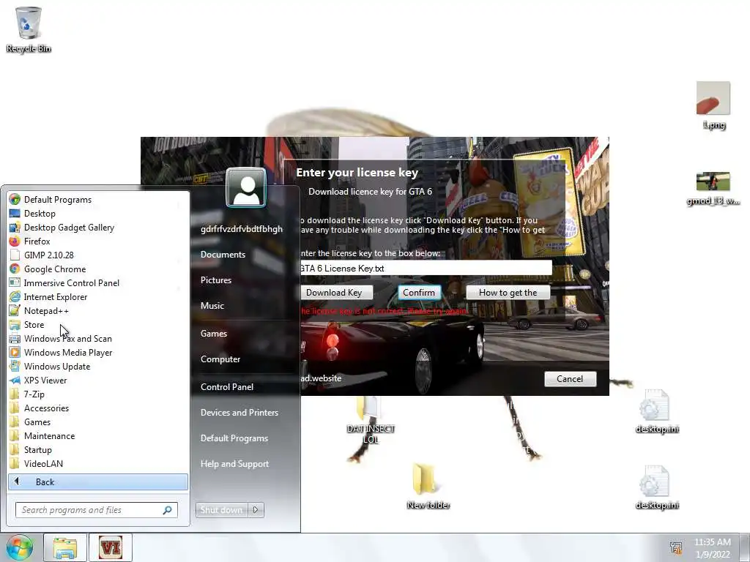Image resolution: width=750 pixels, height=562 pixels.
Task: Select the upper desktop.ini file
Action: point(657,411)
